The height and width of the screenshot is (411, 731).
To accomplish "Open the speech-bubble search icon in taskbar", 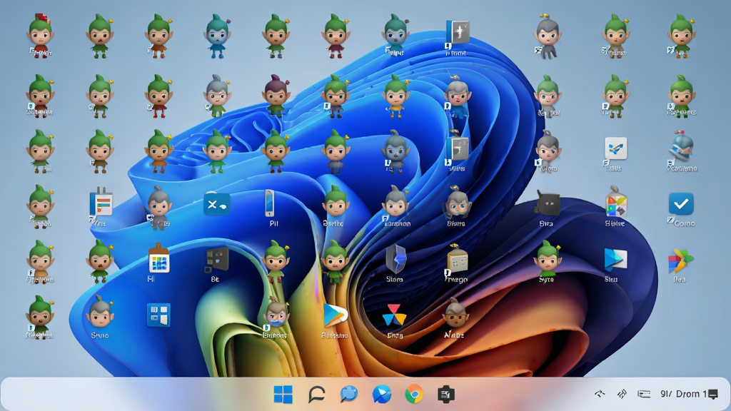I will [316, 394].
